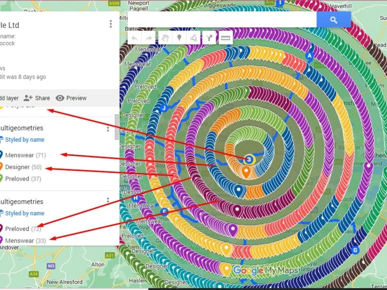This screenshot has width=387, height=290.
Task: Click the Preview eye icon
Action: [60, 98]
